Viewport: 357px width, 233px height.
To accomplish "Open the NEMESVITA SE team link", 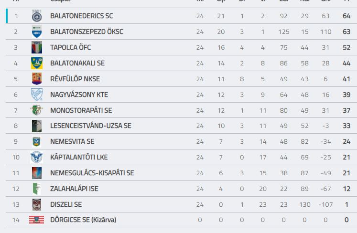I will click(72, 141).
